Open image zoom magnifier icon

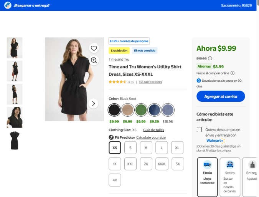pos(94,60)
